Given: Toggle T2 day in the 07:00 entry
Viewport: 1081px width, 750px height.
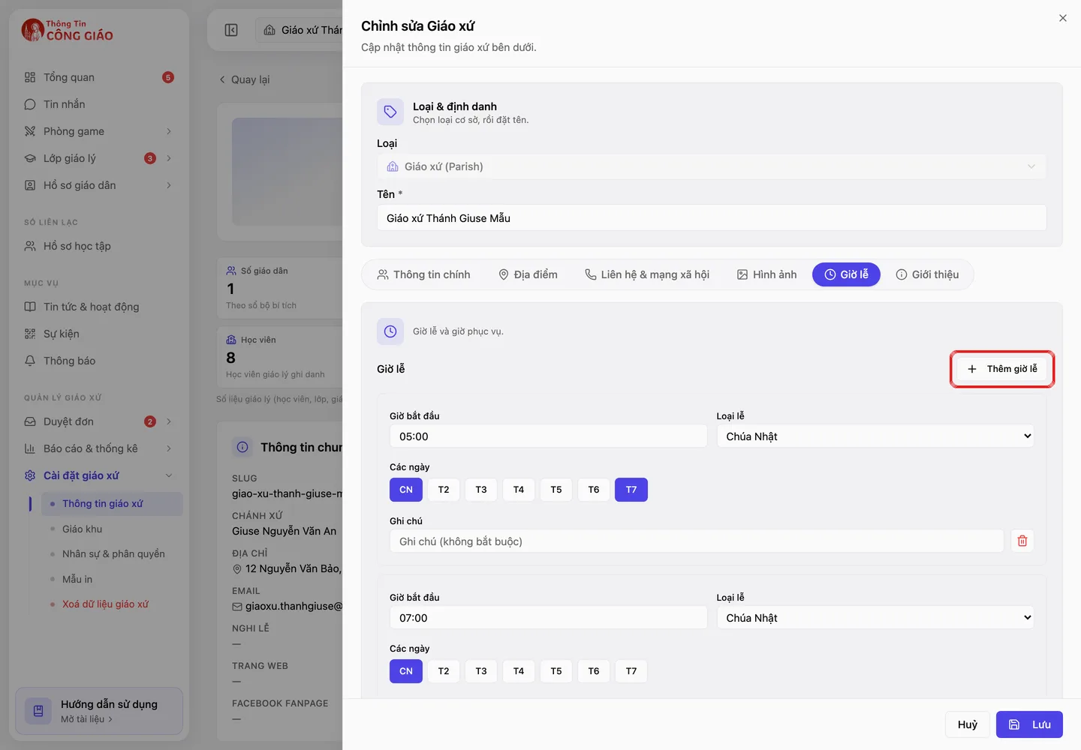Looking at the screenshot, I should pos(444,671).
